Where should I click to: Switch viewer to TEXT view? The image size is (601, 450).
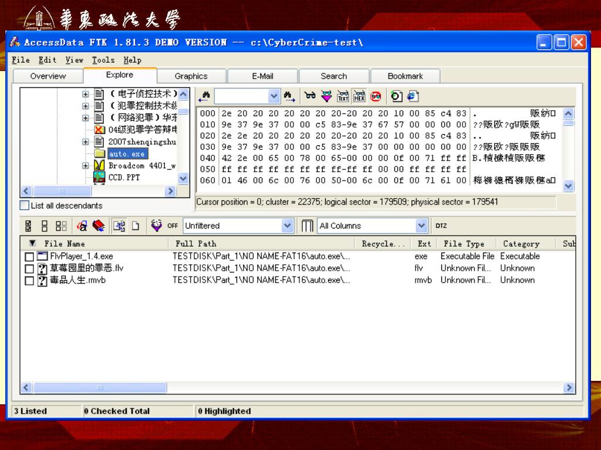[343, 96]
